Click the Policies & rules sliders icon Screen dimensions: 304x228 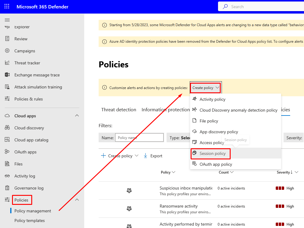(x=7, y=99)
